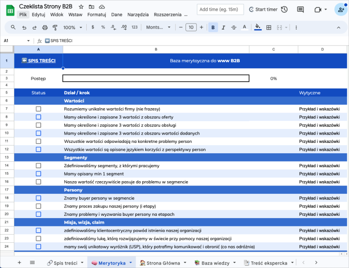The height and width of the screenshot is (268, 349).
Task: Apply strikethrough formatting
Action: click(x=234, y=27)
